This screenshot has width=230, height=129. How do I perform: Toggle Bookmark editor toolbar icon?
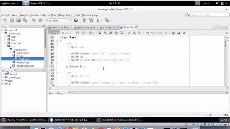(x=140, y=33)
